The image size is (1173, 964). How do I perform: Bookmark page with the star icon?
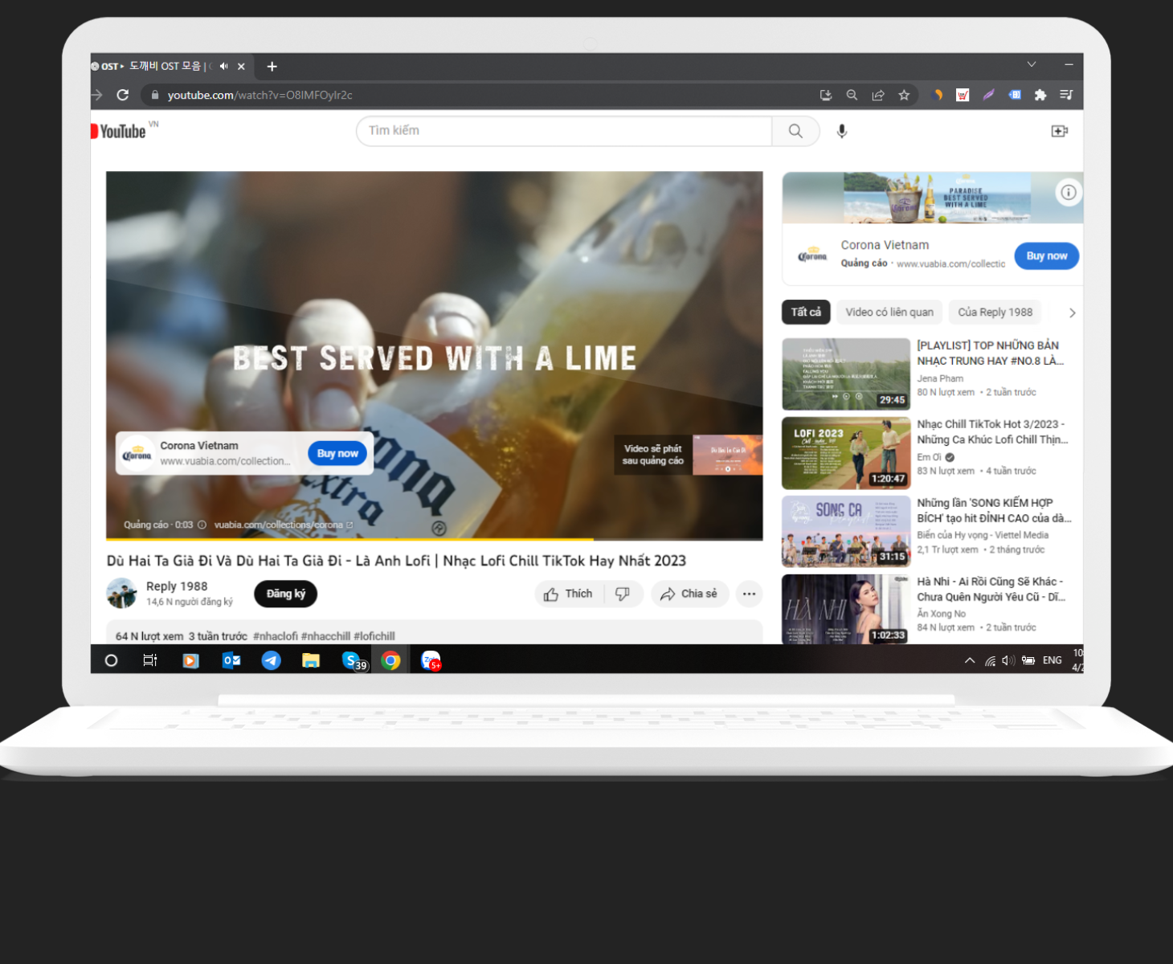tap(904, 95)
